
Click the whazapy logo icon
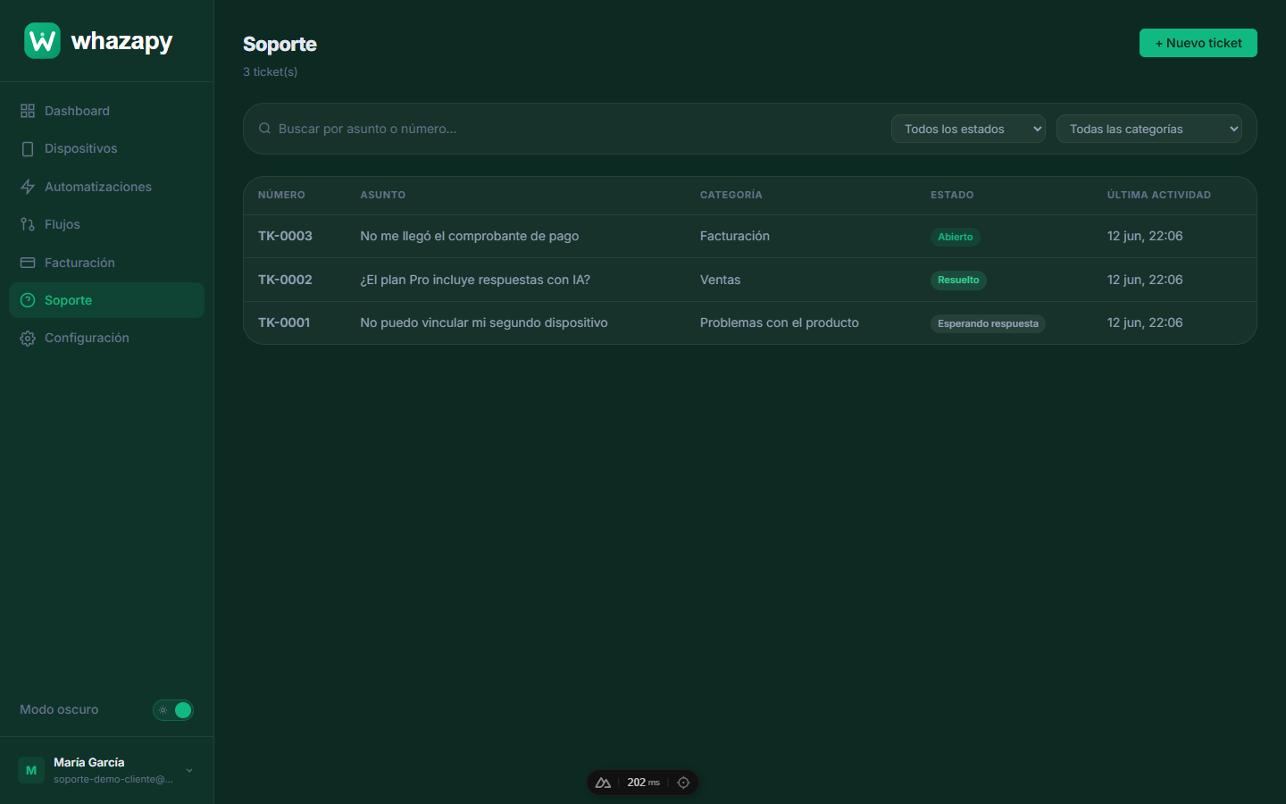[42, 41]
